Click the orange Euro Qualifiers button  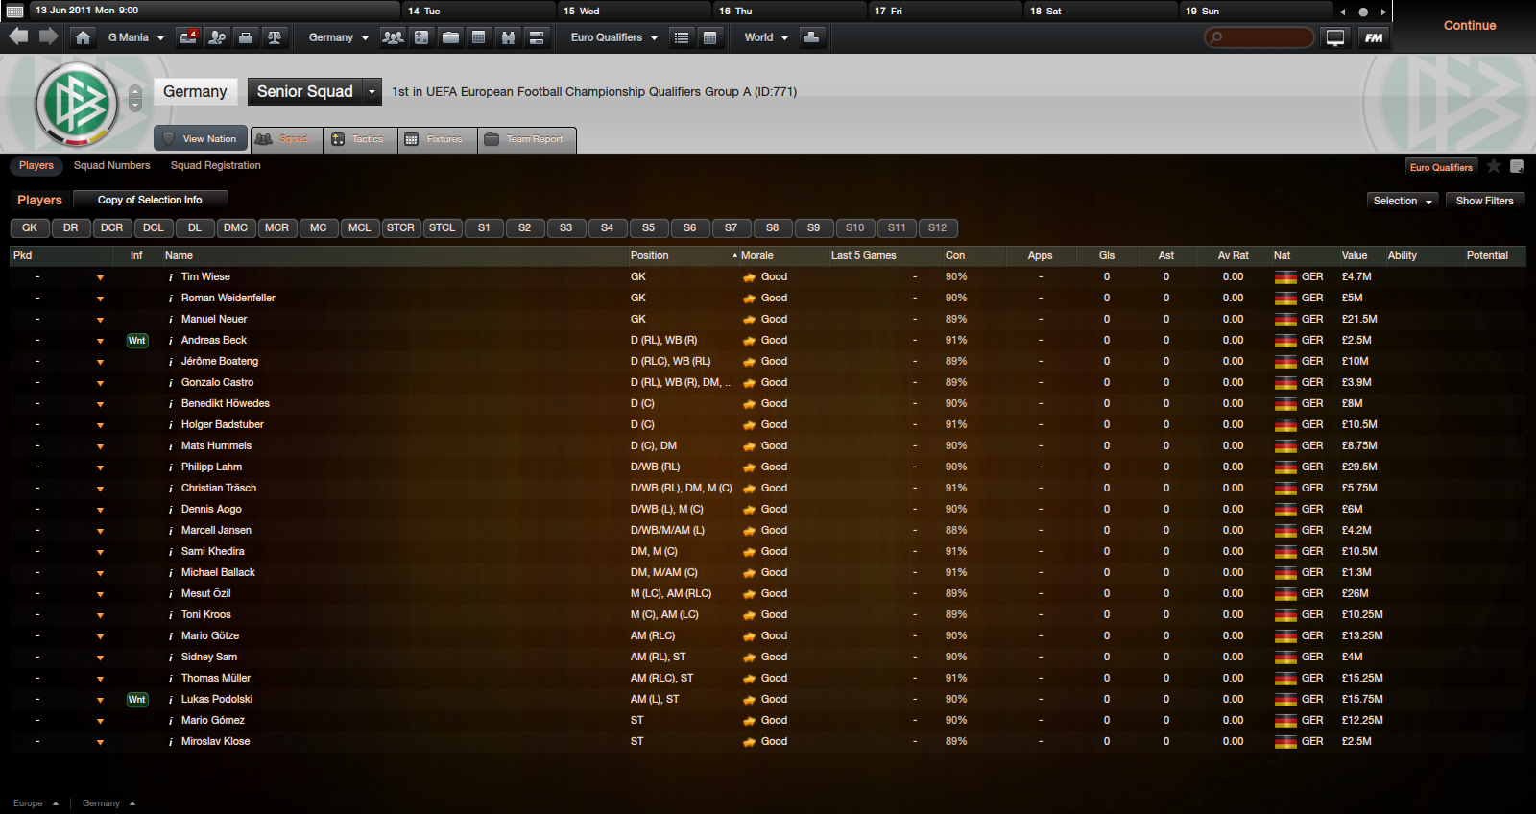pos(1441,167)
